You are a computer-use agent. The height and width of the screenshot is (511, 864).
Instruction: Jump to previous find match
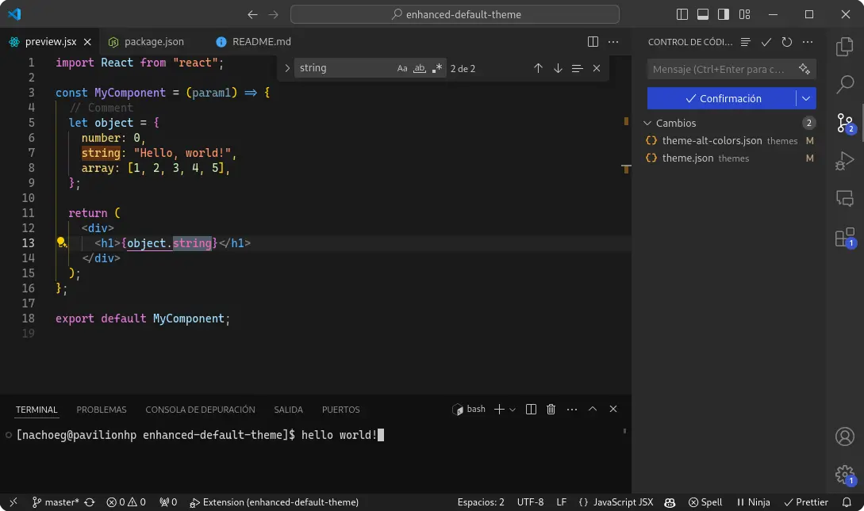coord(538,68)
